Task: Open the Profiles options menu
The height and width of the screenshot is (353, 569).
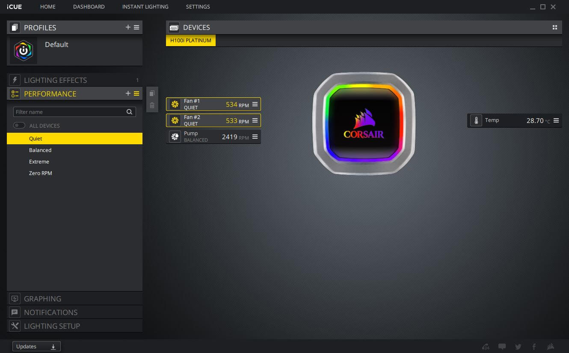Action: [136, 27]
